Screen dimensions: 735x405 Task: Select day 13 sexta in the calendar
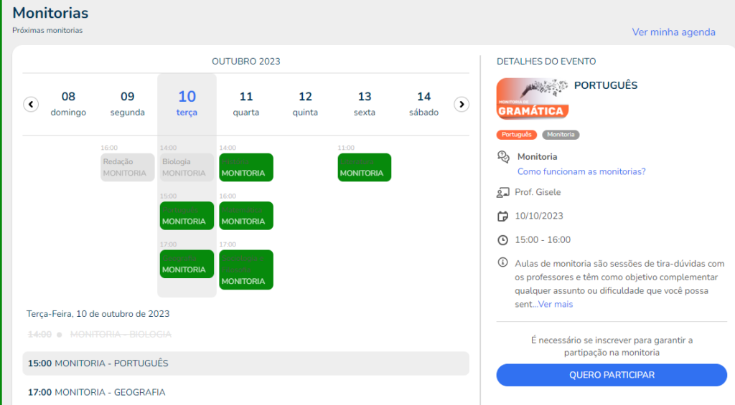[365, 103]
